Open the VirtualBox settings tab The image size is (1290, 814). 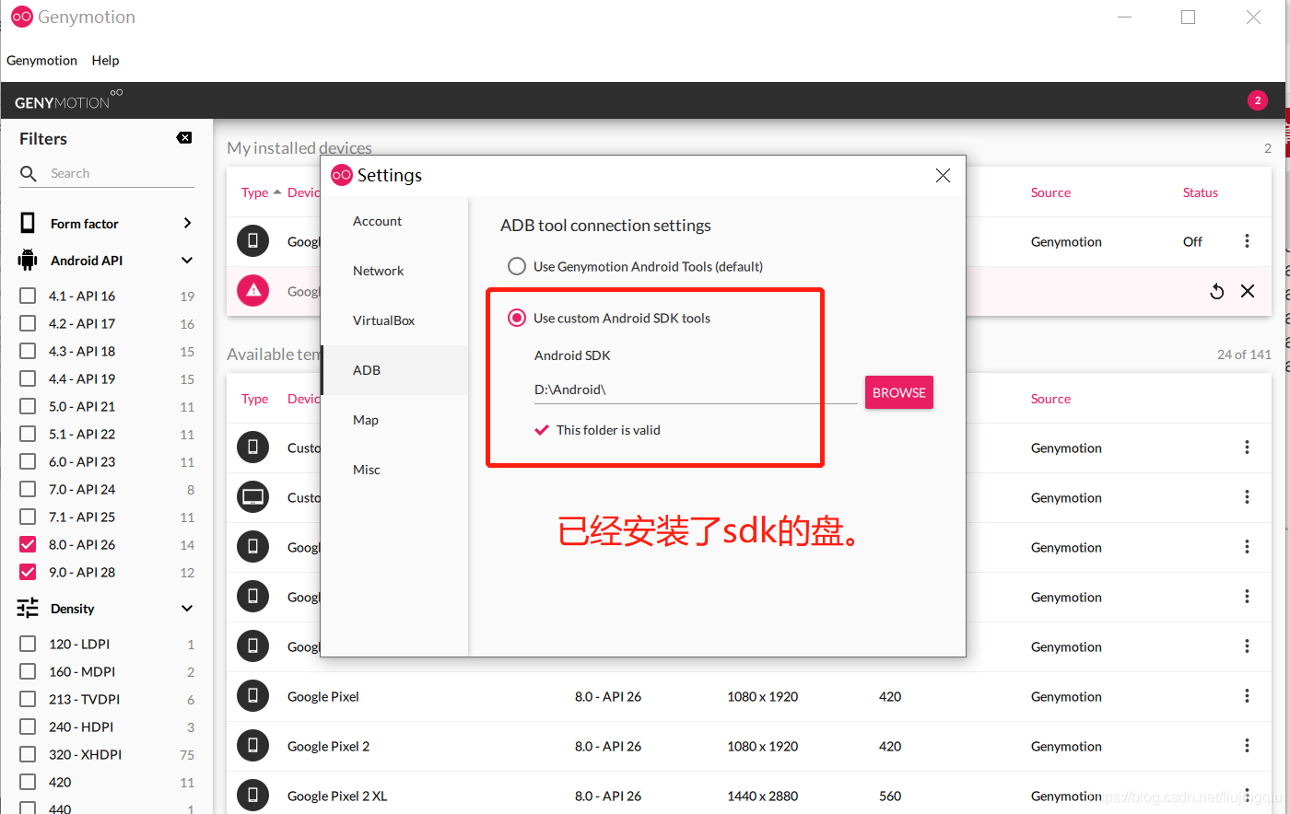click(394, 320)
